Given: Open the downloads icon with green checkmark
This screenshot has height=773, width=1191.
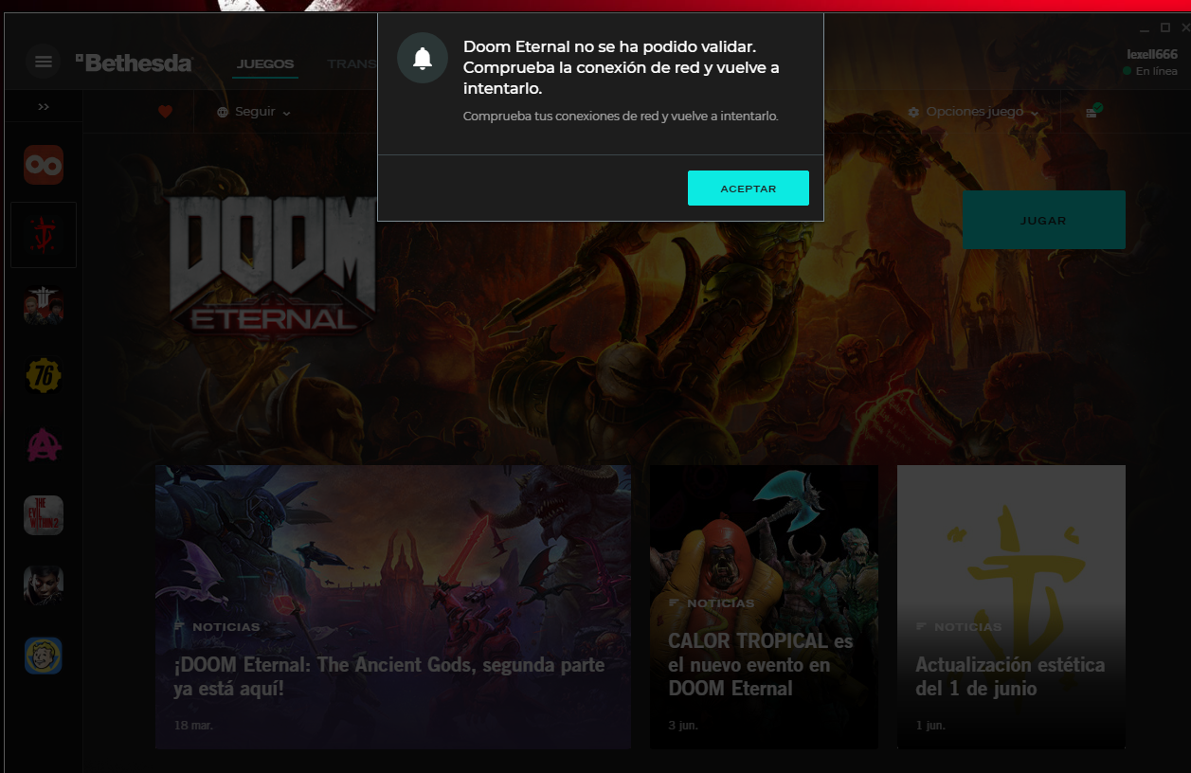Looking at the screenshot, I should (1092, 112).
